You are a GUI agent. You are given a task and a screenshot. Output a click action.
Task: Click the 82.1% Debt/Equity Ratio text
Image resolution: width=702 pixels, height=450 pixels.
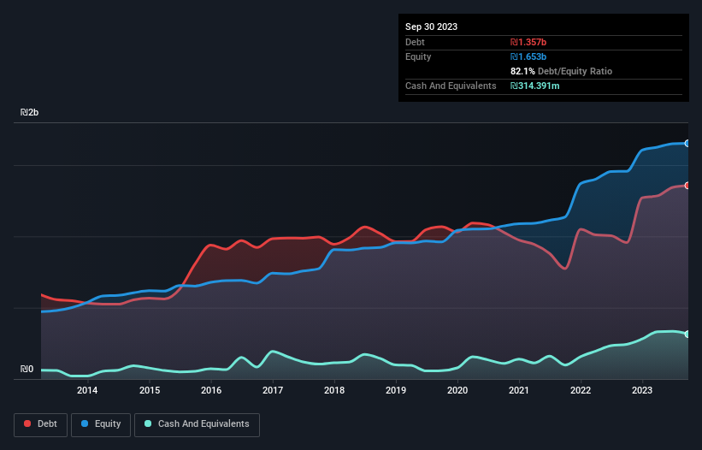click(562, 71)
